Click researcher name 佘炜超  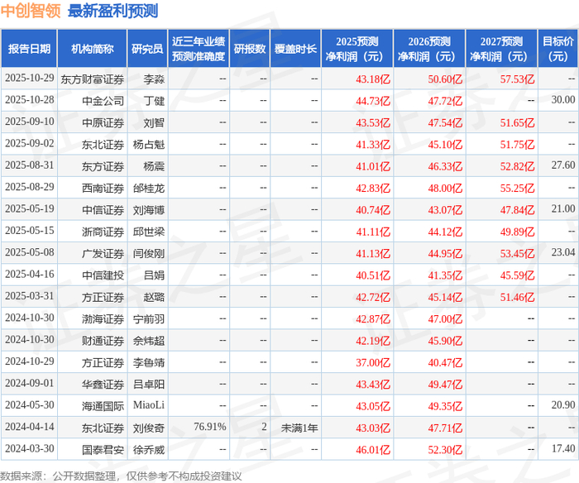tap(149, 341)
